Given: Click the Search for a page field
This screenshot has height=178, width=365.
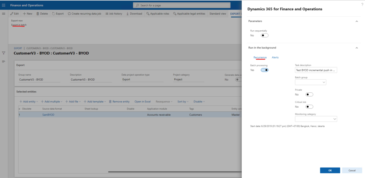Looking at the screenshot, I should pyautogui.click(x=181, y=5).
